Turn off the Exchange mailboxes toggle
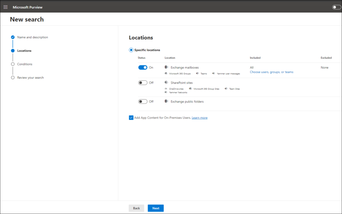The height and width of the screenshot is (214, 342). 143,67
